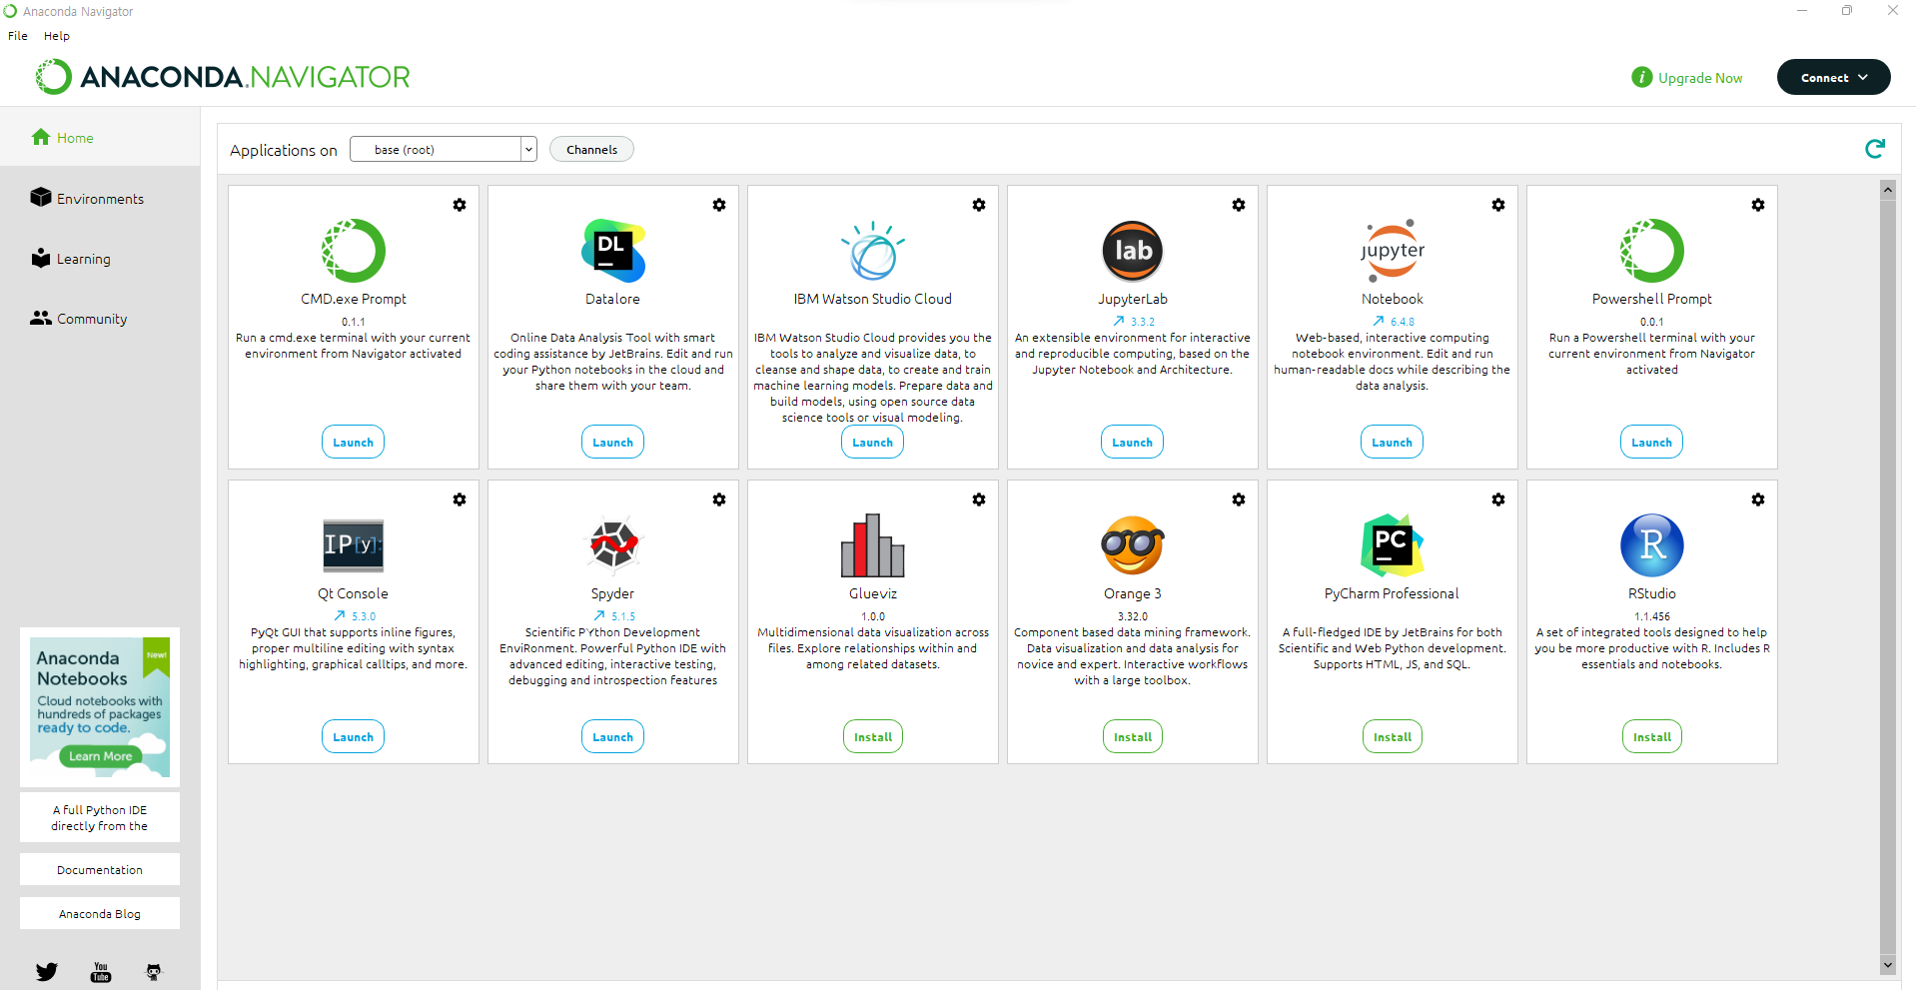Open JupyterLab tile settings gear
1916x990 pixels.
pos(1239,205)
